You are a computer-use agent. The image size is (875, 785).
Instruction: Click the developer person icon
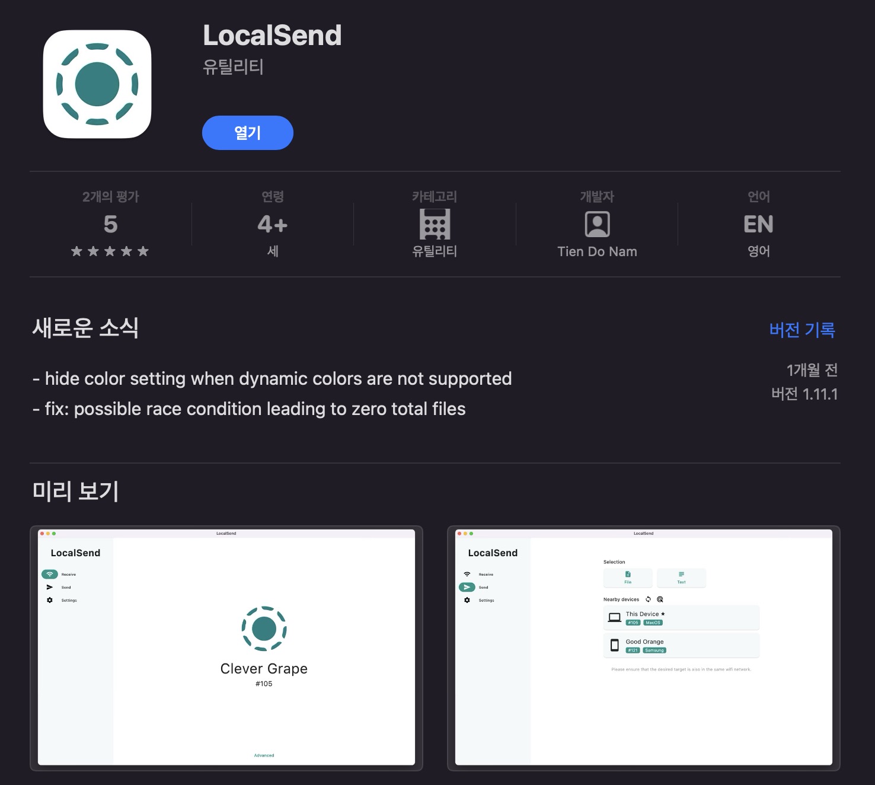(597, 224)
